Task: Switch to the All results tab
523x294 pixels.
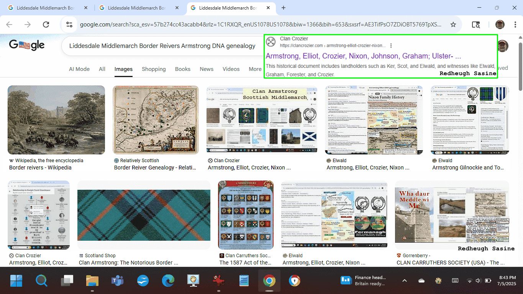Action: [x=102, y=69]
